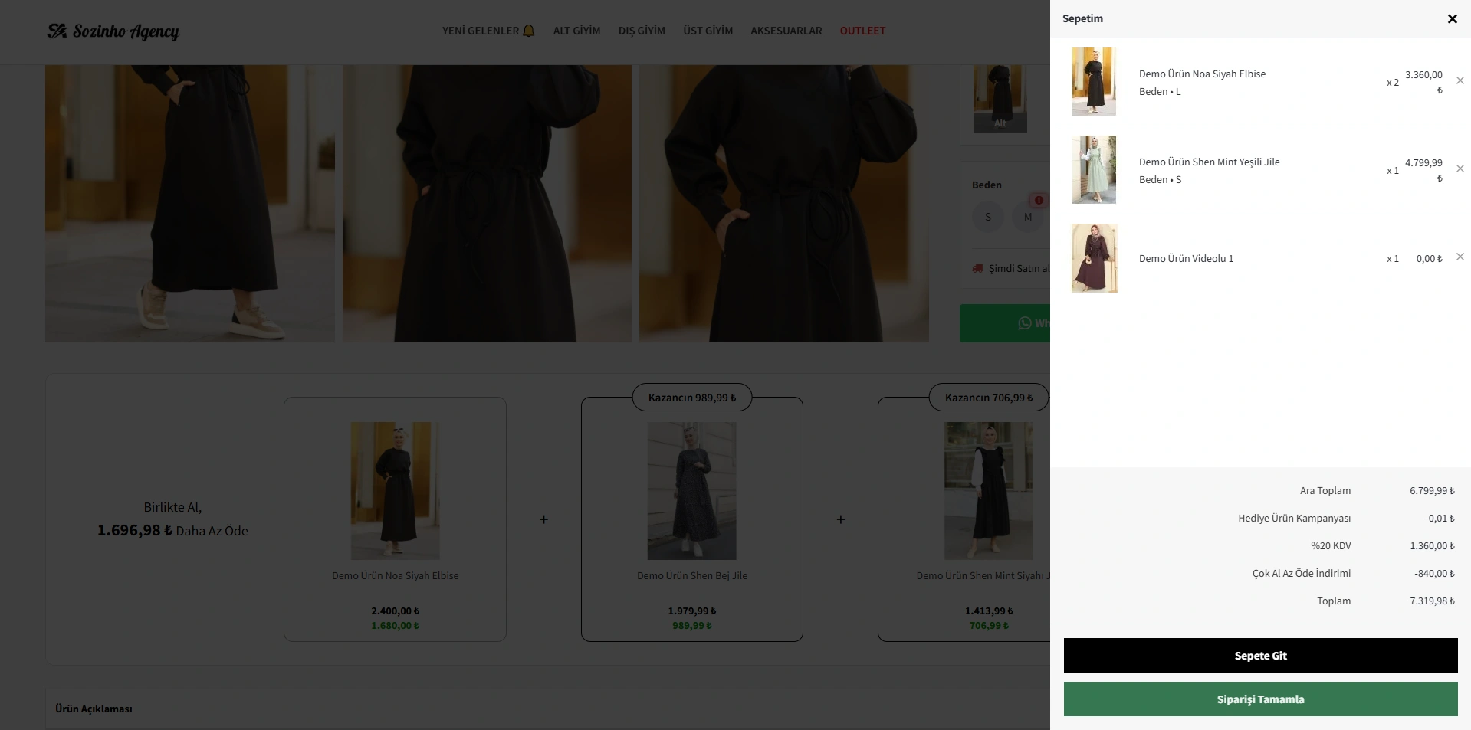Image resolution: width=1471 pixels, height=730 pixels.
Task: Open Demo Ürün Shen Mint Yeşili Jile link
Action: pos(1209,162)
